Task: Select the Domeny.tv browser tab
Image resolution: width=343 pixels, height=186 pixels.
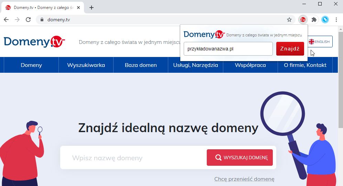Action: click(x=43, y=8)
